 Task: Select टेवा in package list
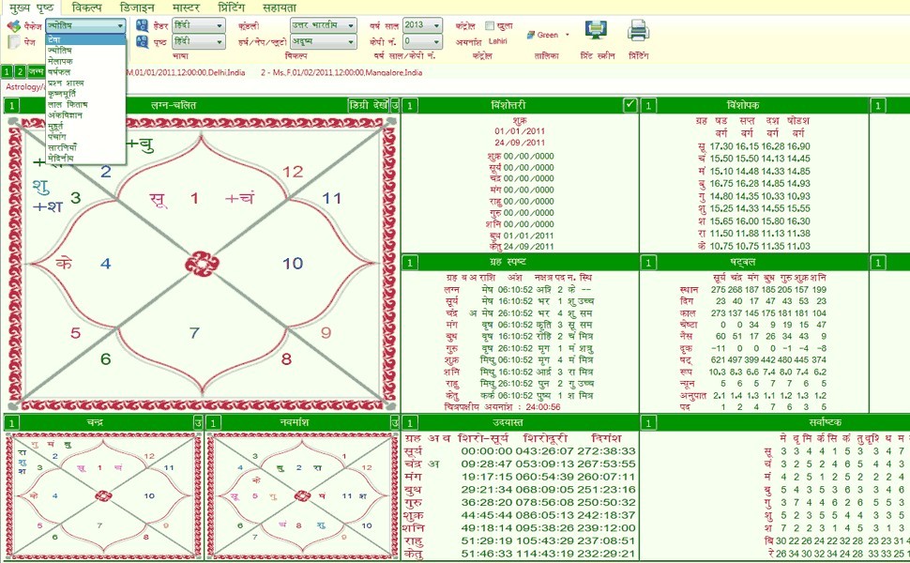click(86, 39)
